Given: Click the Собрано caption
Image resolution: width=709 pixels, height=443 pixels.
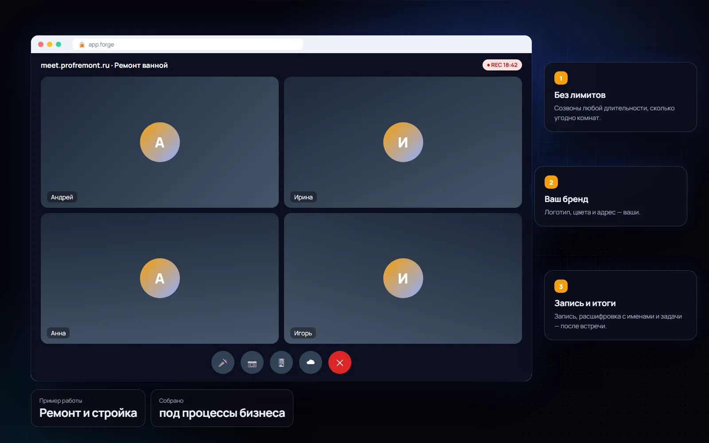Looking at the screenshot, I should click(x=171, y=400).
